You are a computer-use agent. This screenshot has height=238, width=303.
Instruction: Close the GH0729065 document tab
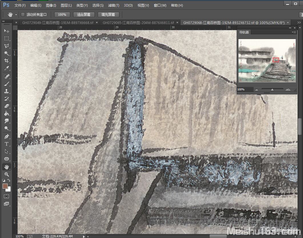[177, 22]
